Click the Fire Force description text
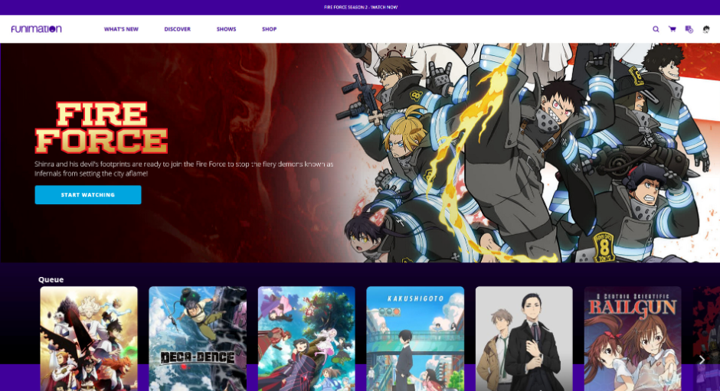The width and height of the screenshot is (720, 391). pyautogui.click(x=184, y=168)
